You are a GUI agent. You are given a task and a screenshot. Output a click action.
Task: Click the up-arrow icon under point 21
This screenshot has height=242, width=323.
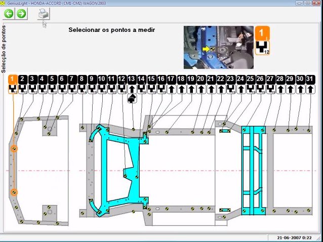point(211,90)
